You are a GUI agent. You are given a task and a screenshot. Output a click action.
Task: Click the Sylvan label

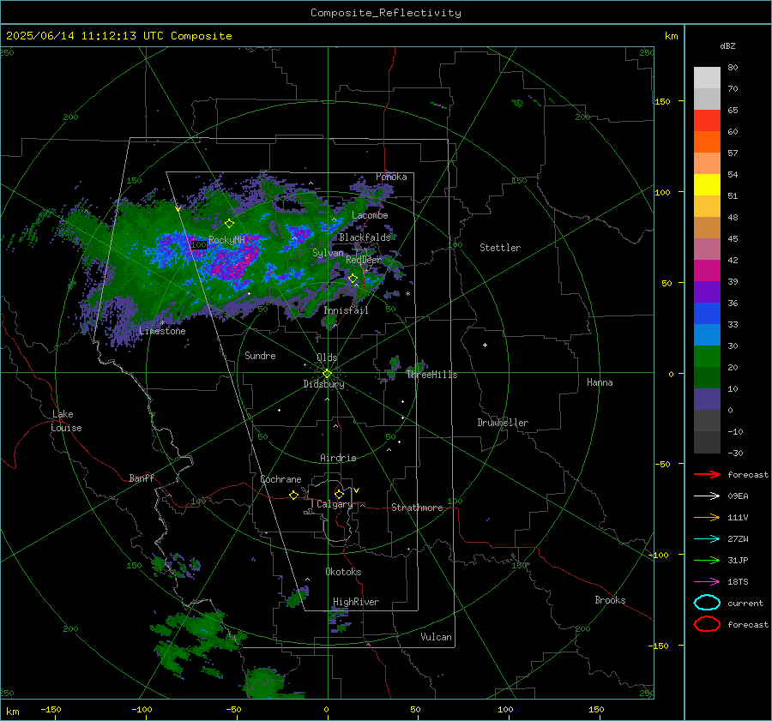[x=328, y=253]
